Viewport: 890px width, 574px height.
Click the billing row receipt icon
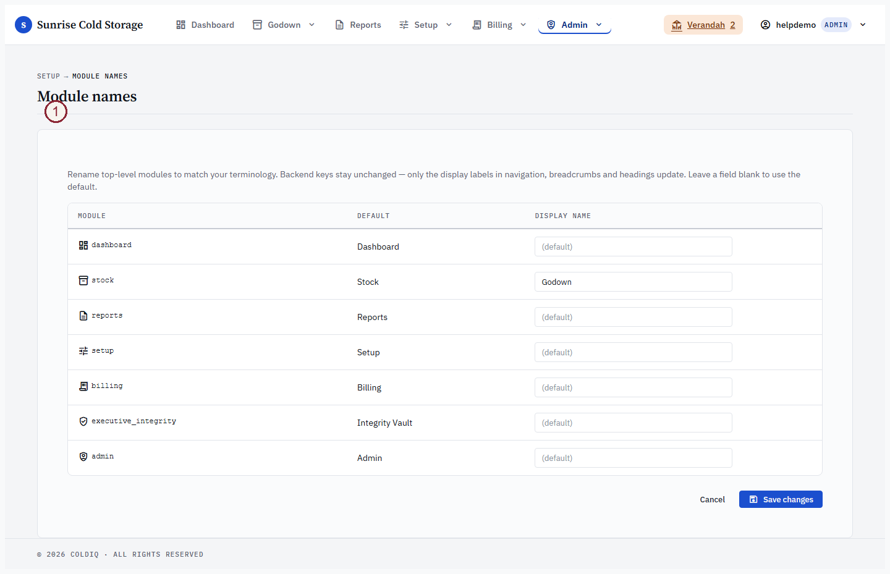(x=83, y=386)
